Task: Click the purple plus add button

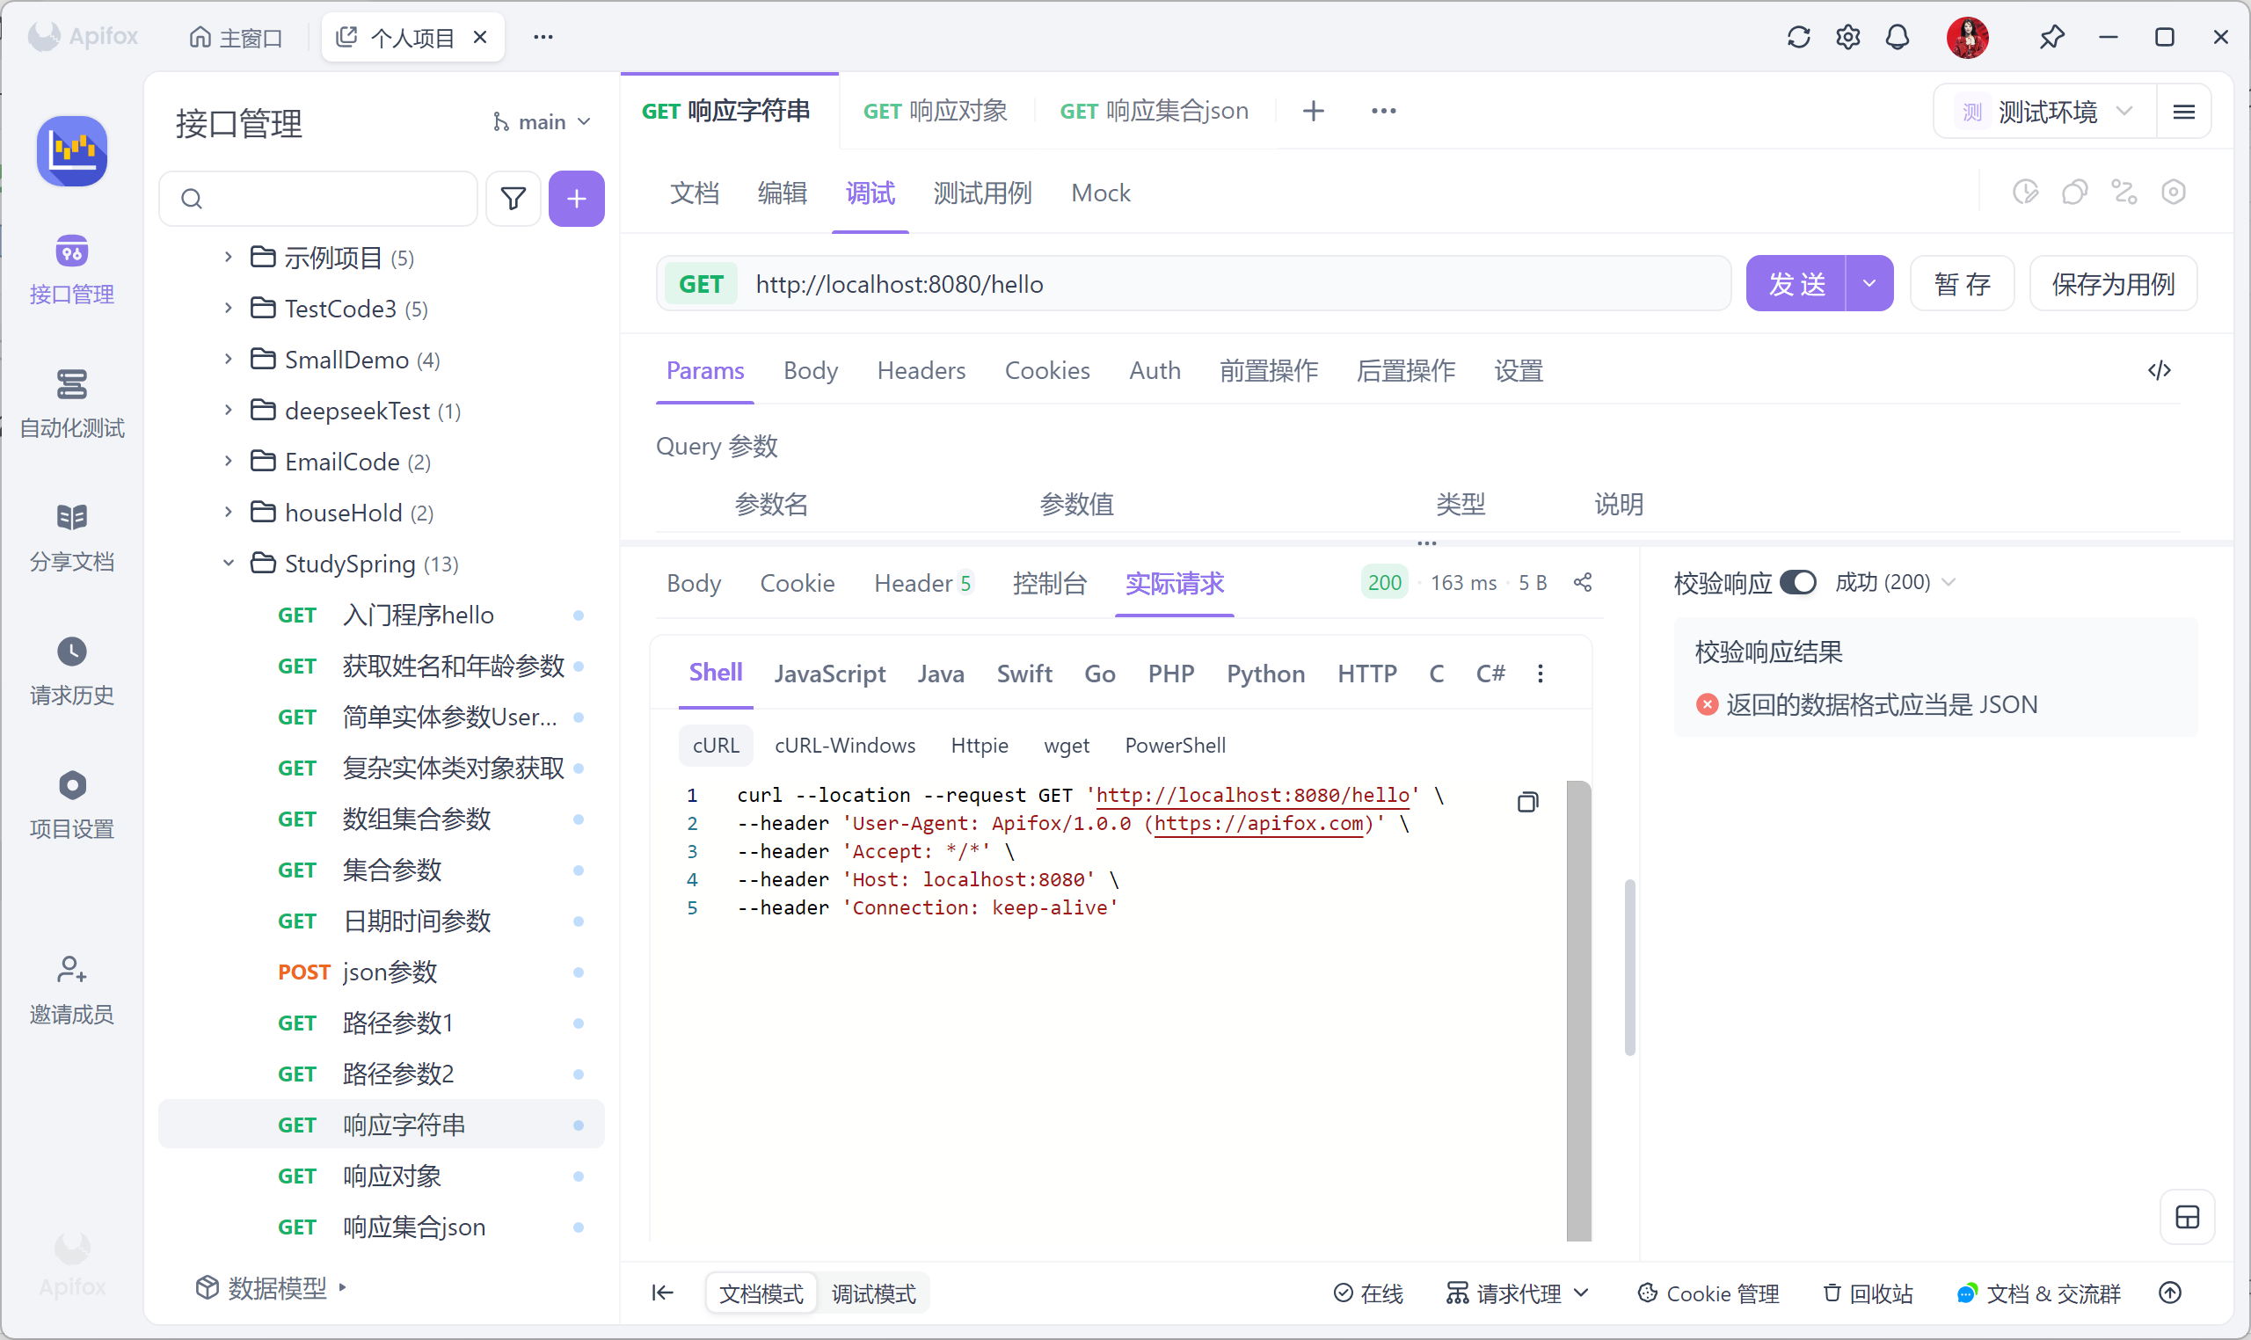Action: click(576, 198)
